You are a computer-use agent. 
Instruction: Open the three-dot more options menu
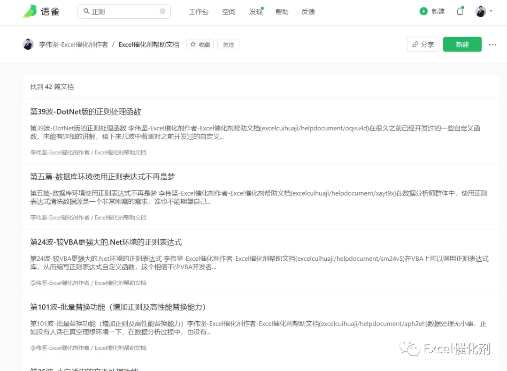point(492,45)
